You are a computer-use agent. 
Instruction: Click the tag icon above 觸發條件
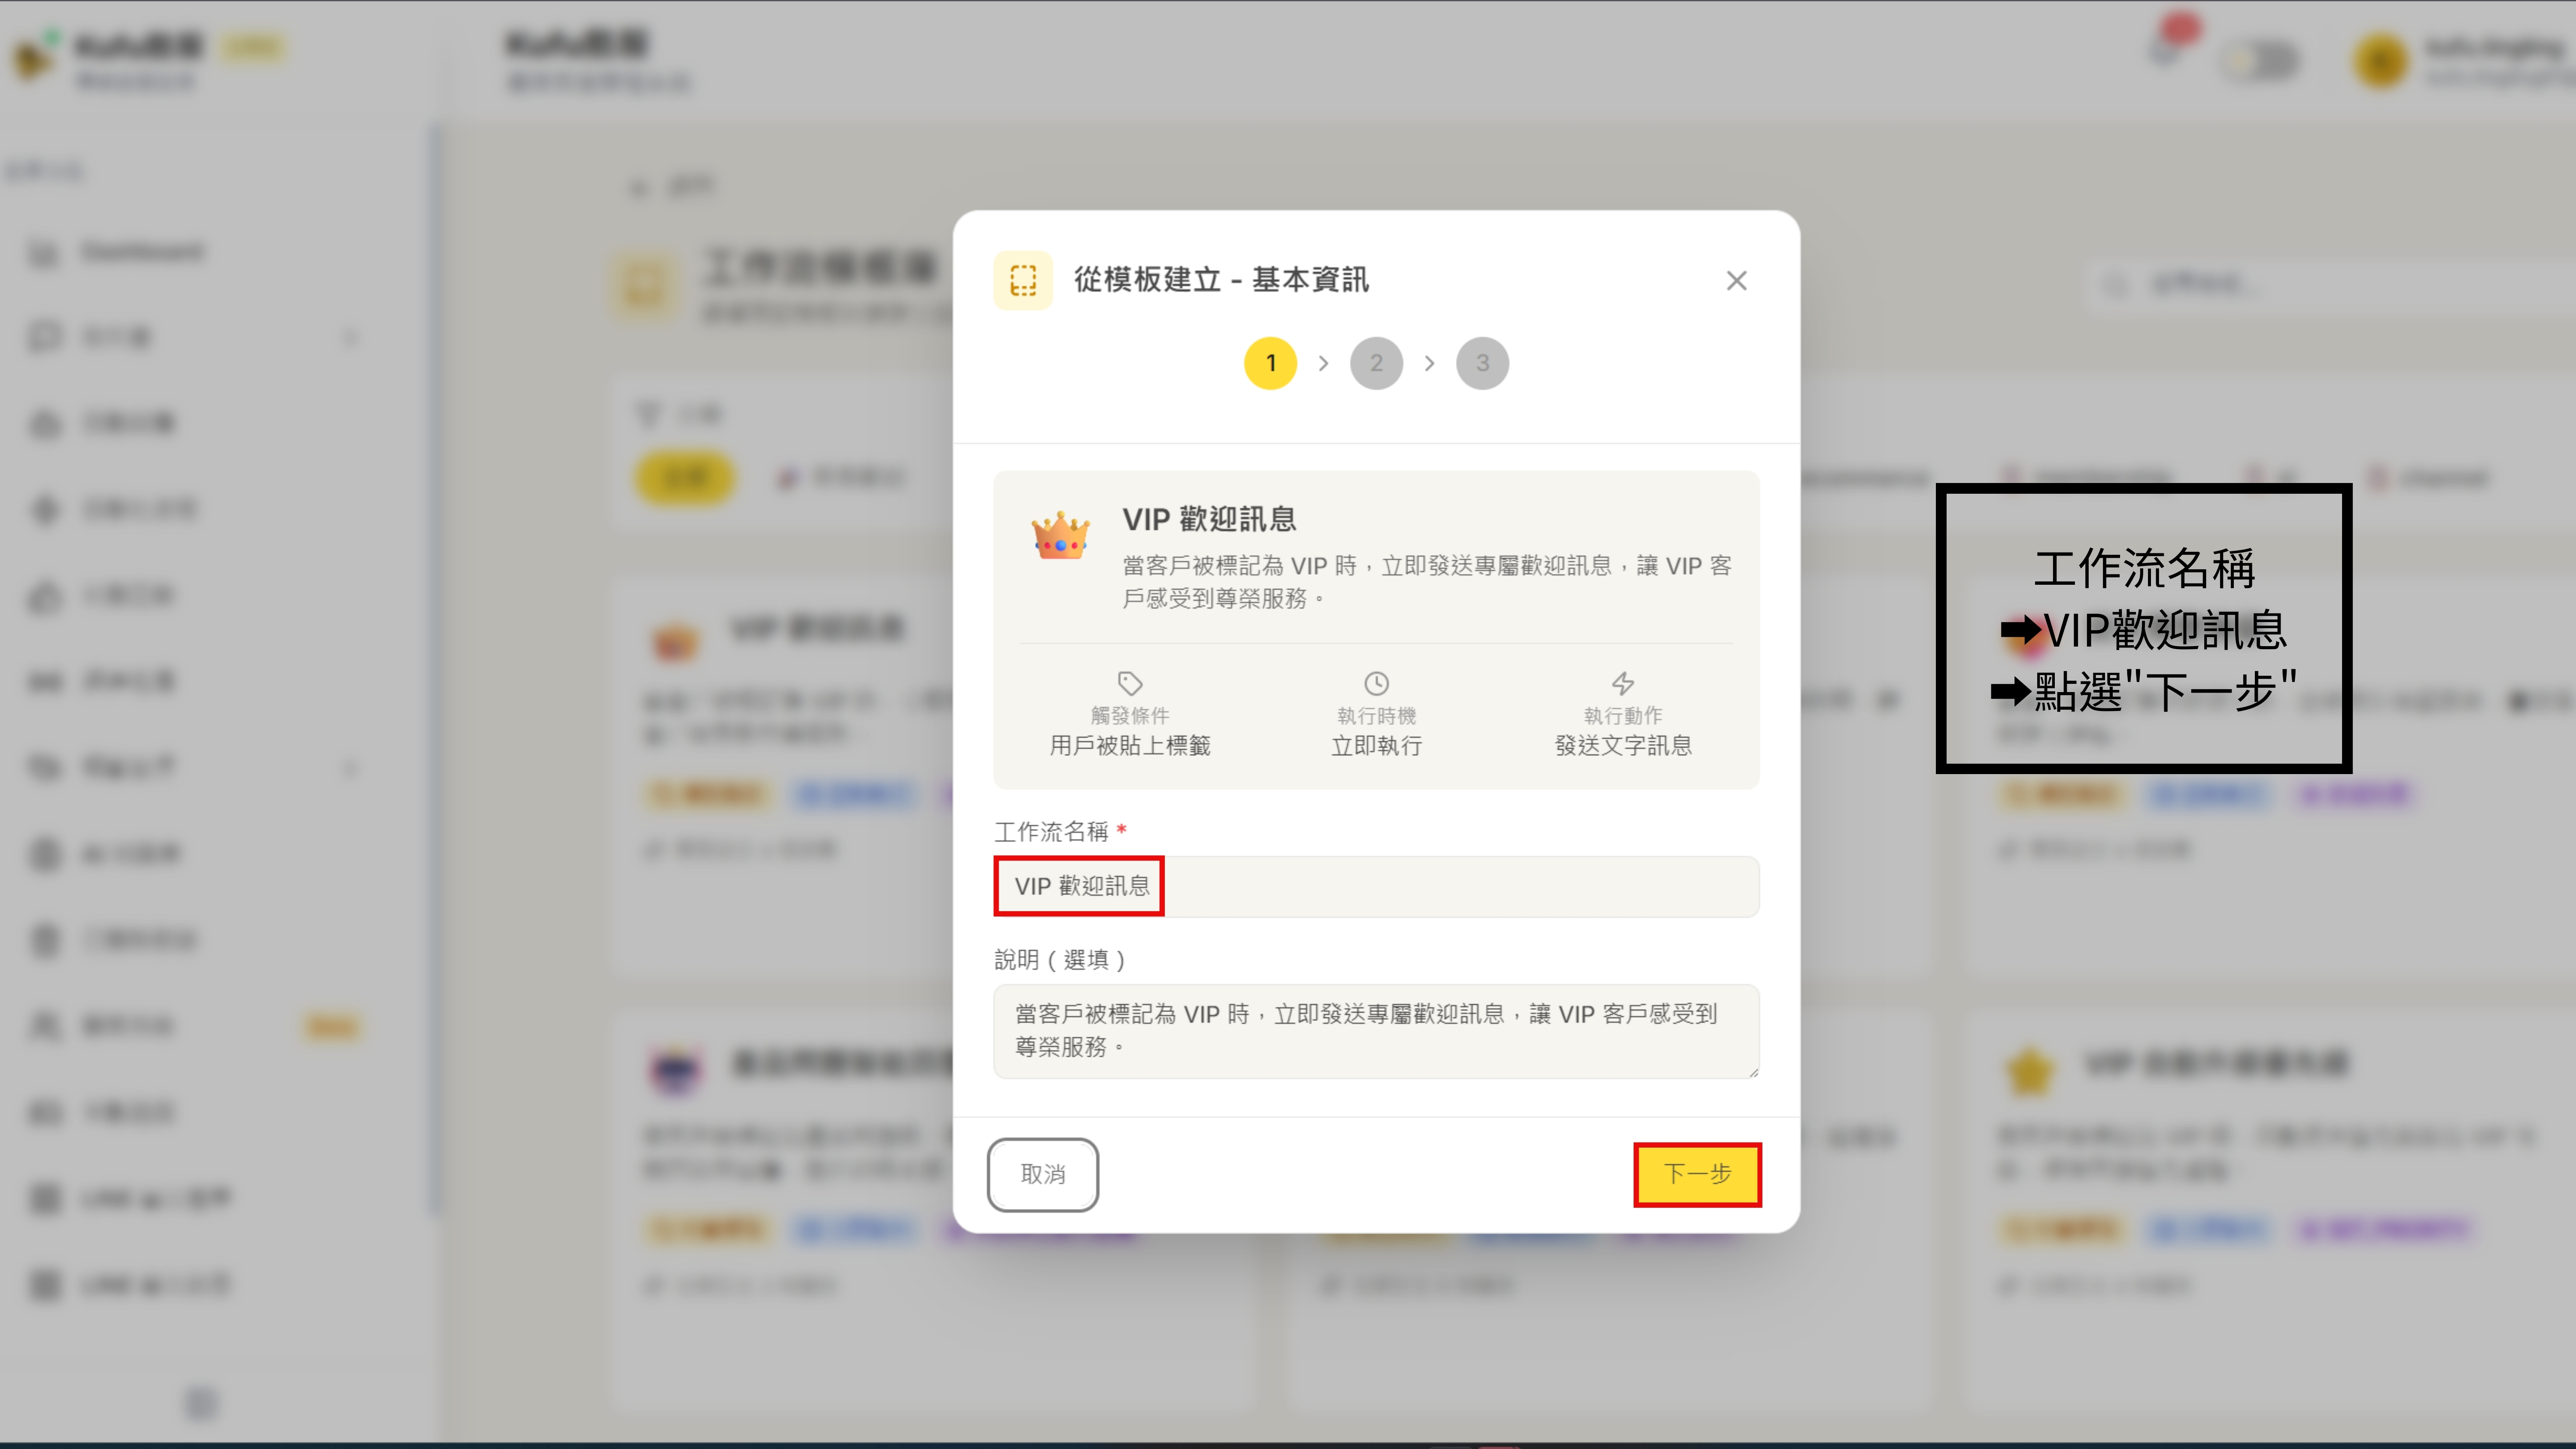(1130, 684)
